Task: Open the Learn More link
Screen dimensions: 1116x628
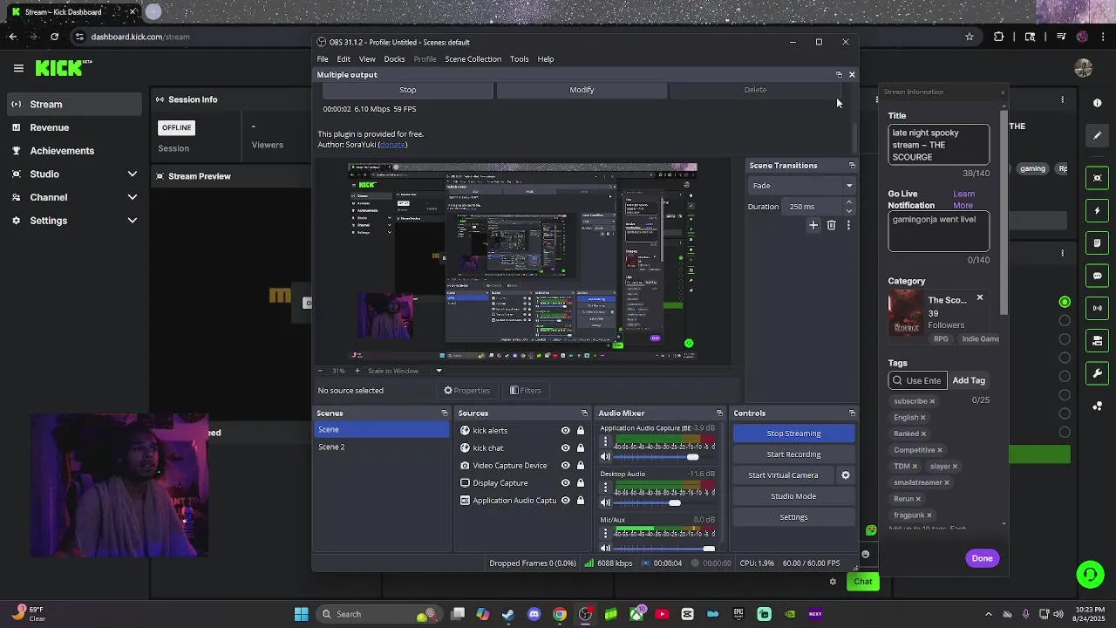Action: point(963,200)
